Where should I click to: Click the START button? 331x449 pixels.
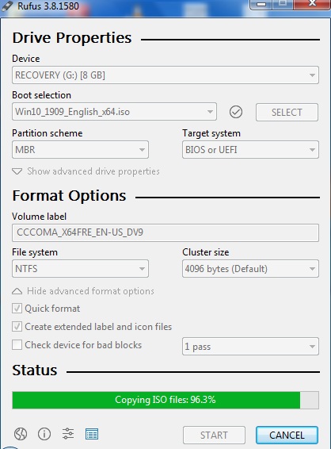(214, 436)
